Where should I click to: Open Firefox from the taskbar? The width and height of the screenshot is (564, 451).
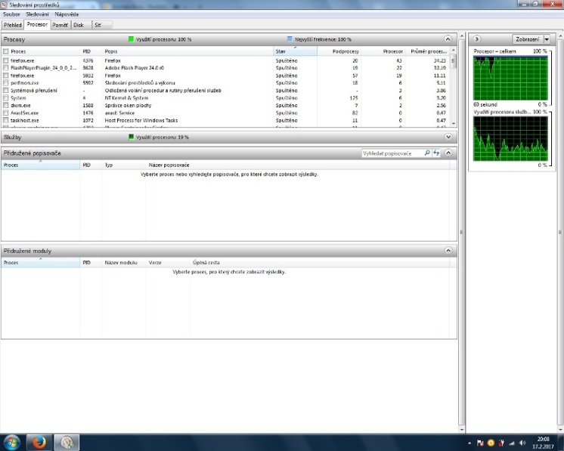[38, 441]
